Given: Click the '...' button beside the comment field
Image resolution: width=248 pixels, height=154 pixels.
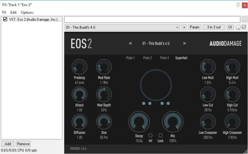Looking at the screenshot, I should 244,20.
